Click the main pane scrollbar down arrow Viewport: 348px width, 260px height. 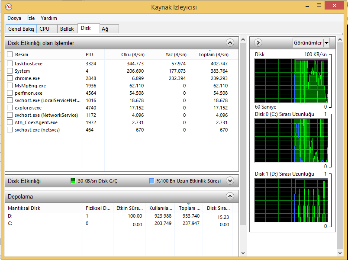[x=243, y=253]
